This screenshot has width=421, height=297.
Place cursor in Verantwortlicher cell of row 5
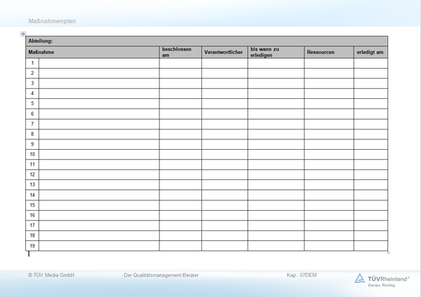[224, 104]
